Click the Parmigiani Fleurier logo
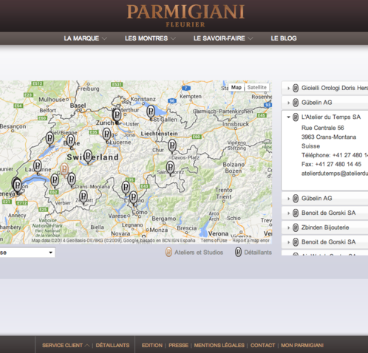 click(x=185, y=16)
